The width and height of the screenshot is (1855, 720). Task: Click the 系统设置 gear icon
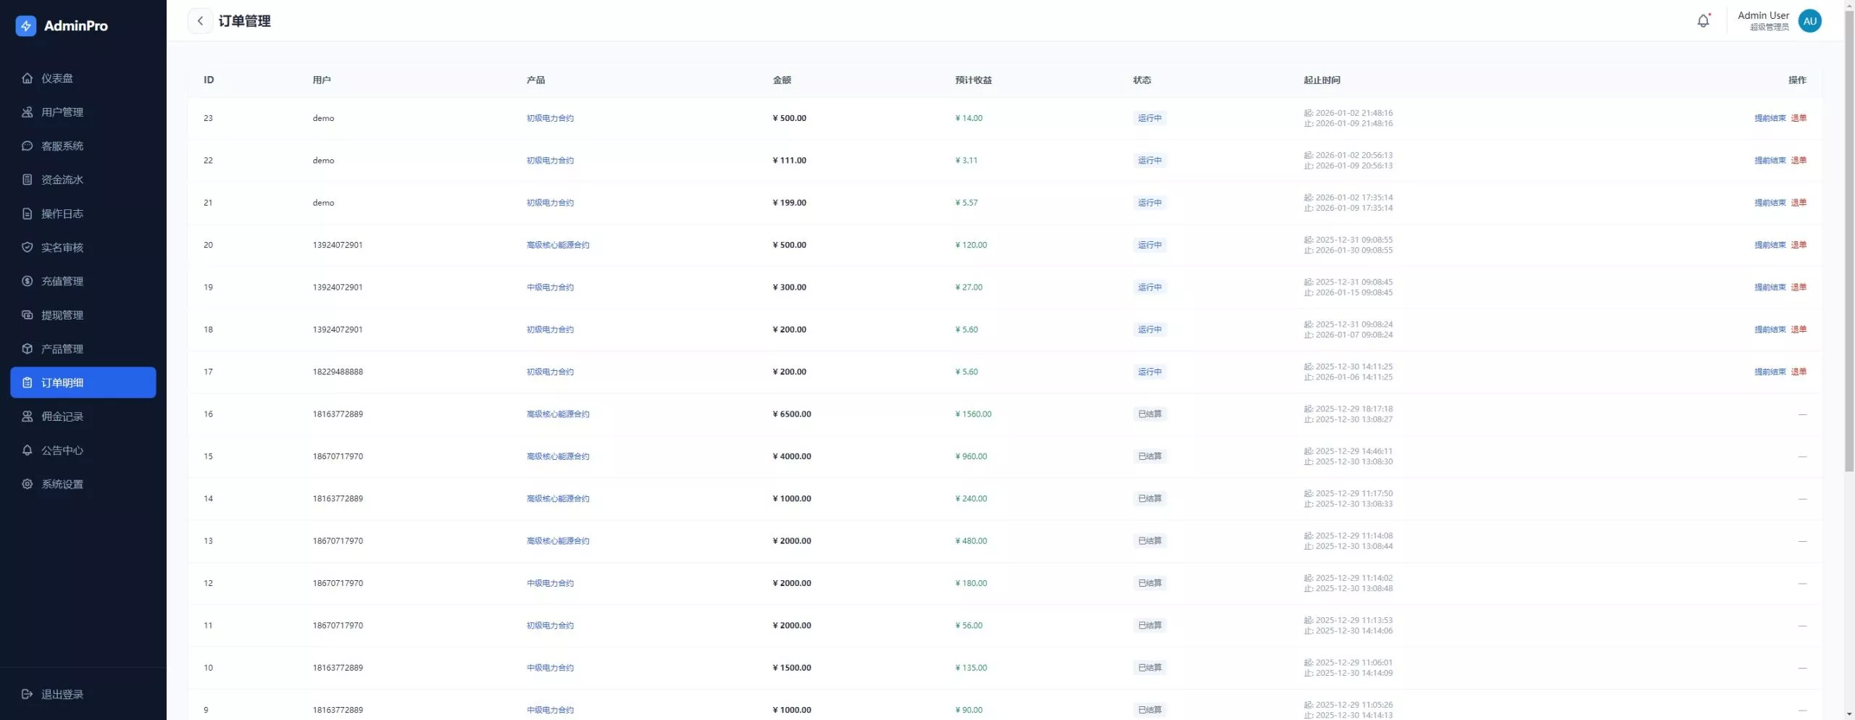tap(28, 484)
